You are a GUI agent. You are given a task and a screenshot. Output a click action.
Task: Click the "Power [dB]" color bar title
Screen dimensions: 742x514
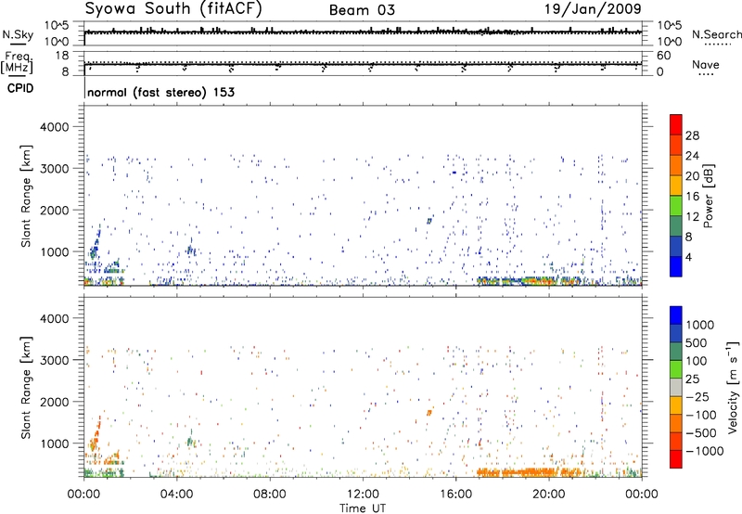[708, 196]
